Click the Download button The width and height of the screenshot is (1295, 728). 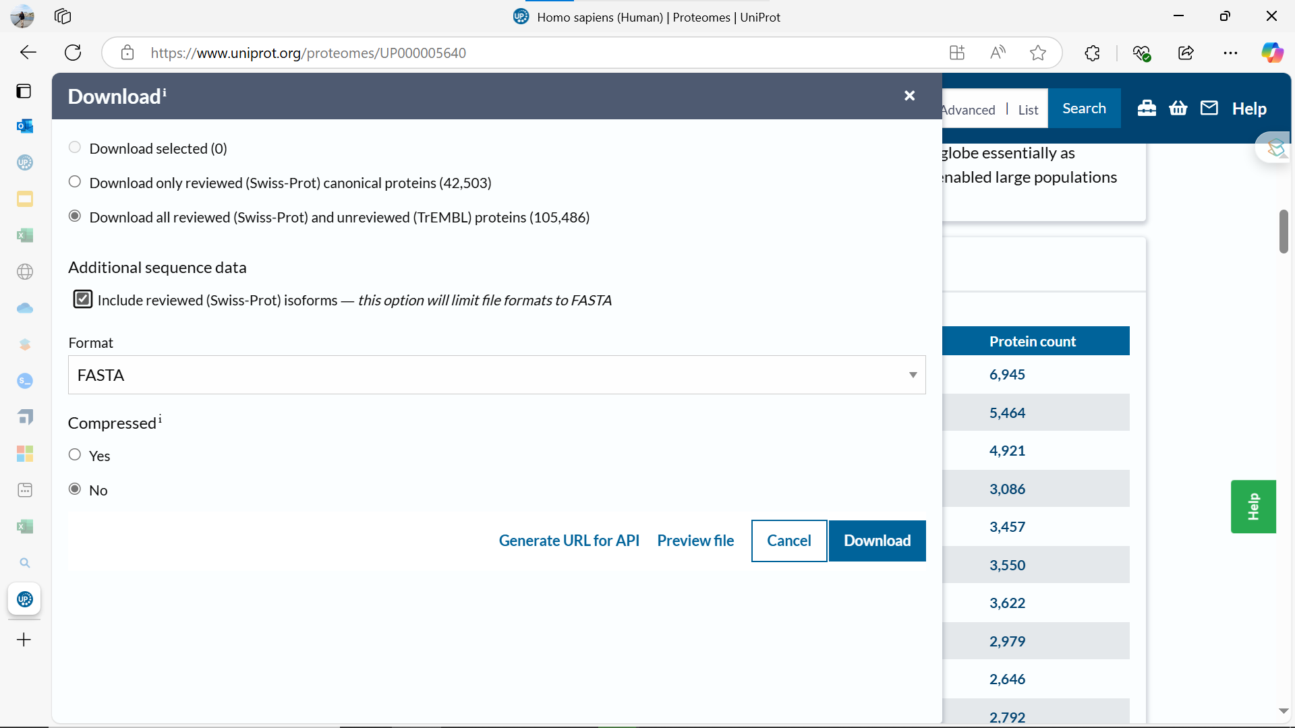pyautogui.click(x=877, y=541)
